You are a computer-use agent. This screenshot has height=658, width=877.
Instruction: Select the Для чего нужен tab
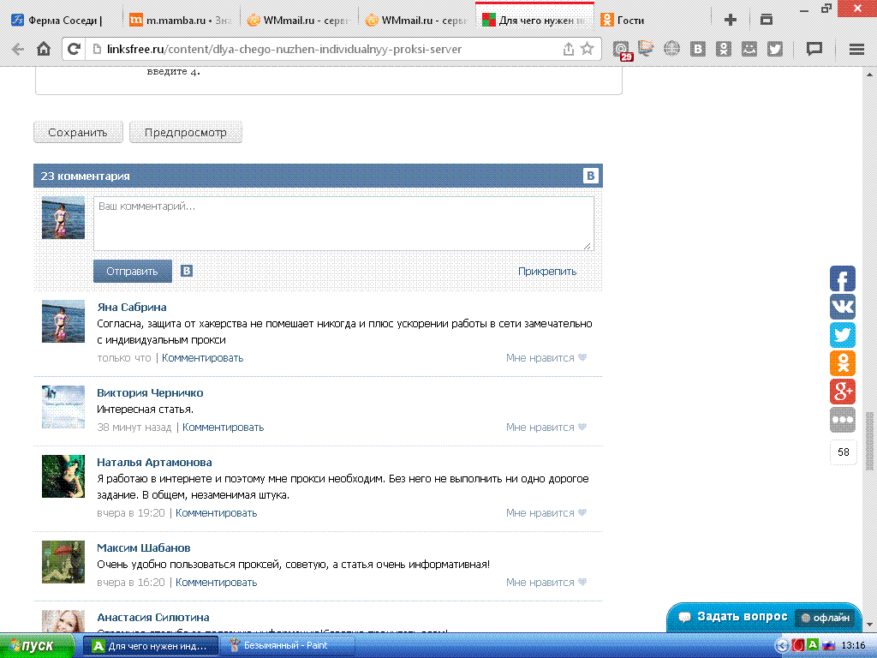(x=534, y=19)
